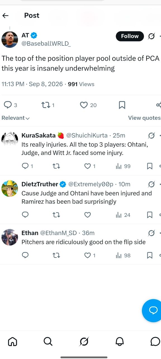Screen dimensions: 161x359
Task: Go back using the arrow icon
Action: click(6, 15)
